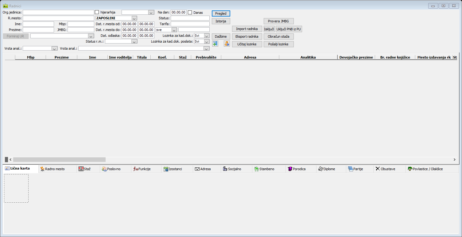Screen dimensions: 462x237
Task: Click the worker info icon beside the grid icon
Action: pos(227,44)
